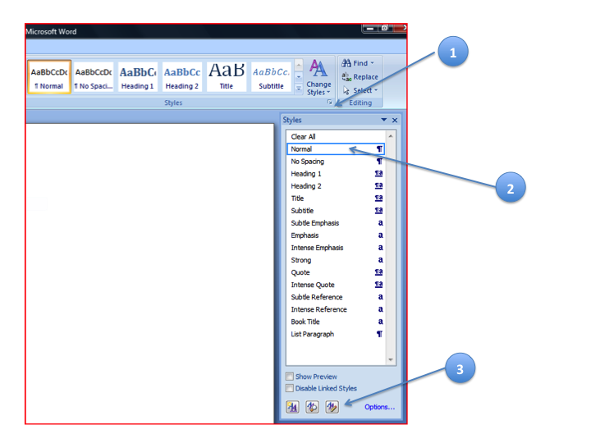Select Clear All in Styles pane
The image size is (591, 443).
tap(303, 137)
